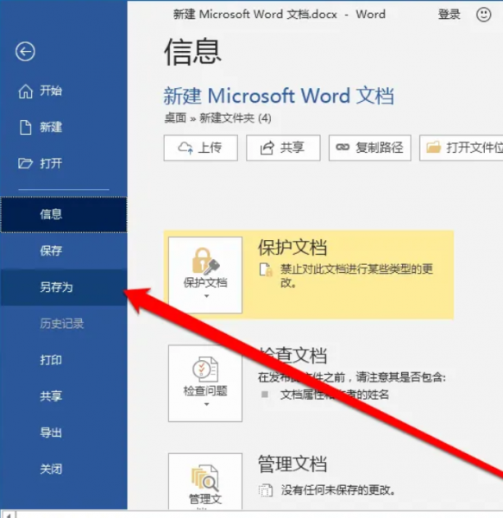
Task: Click the folder icon on 打开文件位置
Action: click(433, 147)
